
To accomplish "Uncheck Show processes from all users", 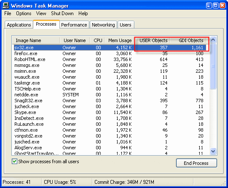I will [14, 162].
